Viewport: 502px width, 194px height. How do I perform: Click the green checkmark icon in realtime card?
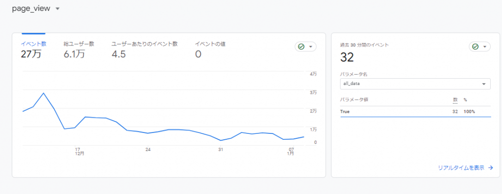tap(475, 46)
